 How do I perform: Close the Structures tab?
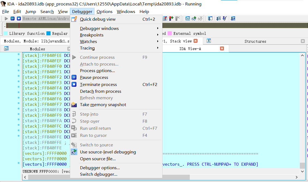point(303,41)
